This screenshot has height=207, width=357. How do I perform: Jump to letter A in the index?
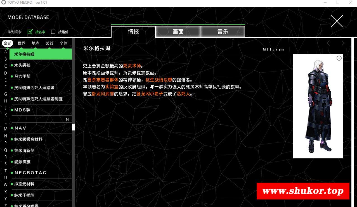coord(6,52)
